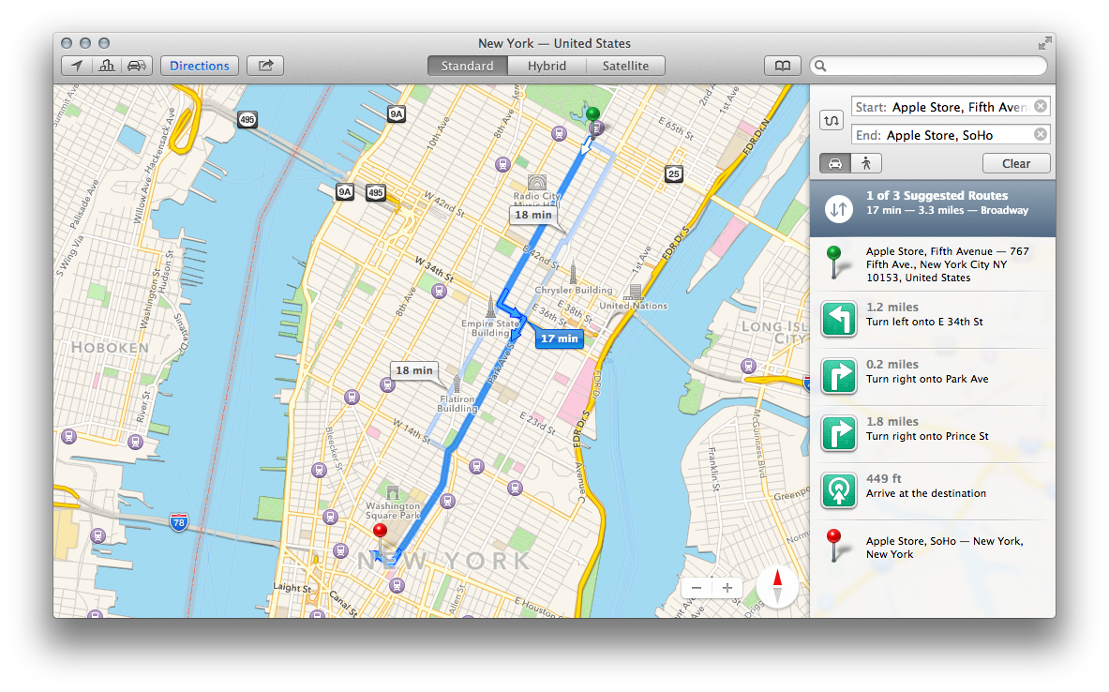1109x692 pixels.
Task: Select the 449 ft arrive step
Action: pos(932,491)
